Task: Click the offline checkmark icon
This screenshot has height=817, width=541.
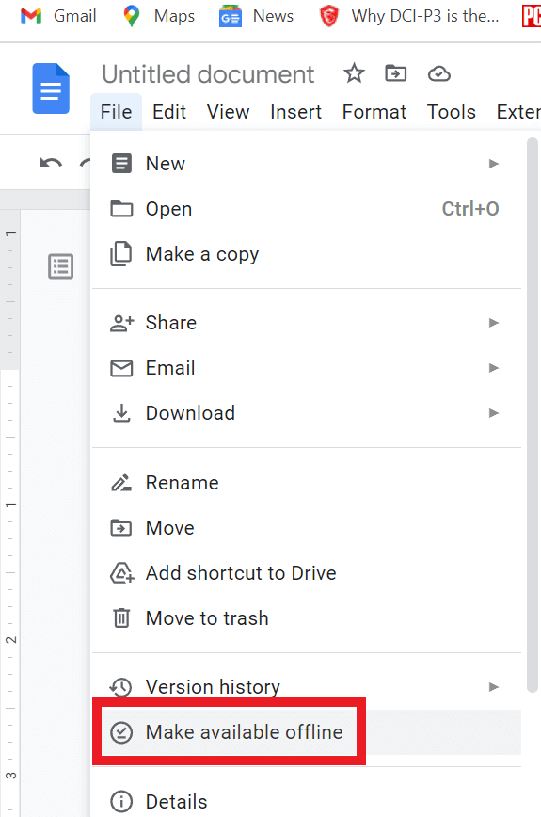Action: click(121, 732)
